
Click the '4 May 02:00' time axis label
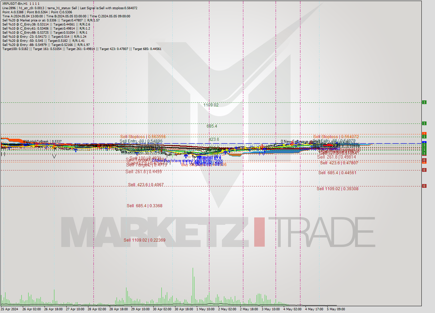coord(292,309)
